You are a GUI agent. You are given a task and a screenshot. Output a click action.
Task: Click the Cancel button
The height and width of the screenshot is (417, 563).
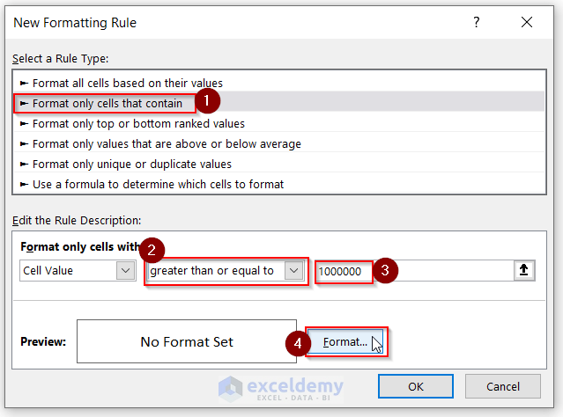pos(503,386)
